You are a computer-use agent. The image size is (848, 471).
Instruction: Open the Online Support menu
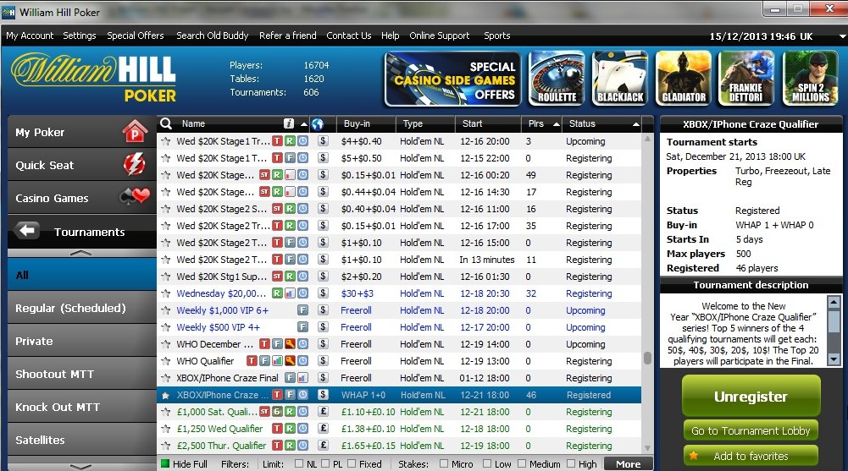[439, 36]
